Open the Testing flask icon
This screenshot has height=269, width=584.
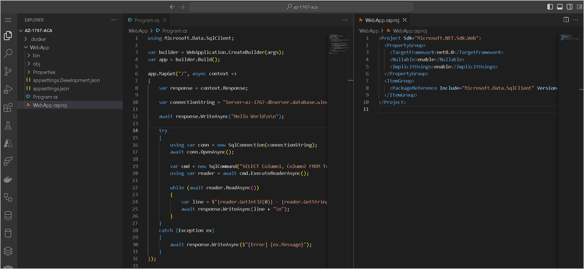pyautogui.click(x=8, y=125)
